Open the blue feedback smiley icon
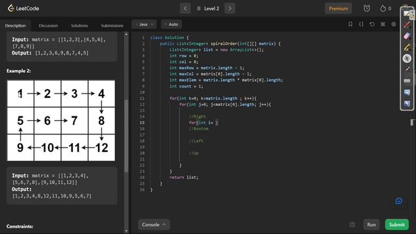This screenshot has height=234, width=416. [x=398, y=201]
